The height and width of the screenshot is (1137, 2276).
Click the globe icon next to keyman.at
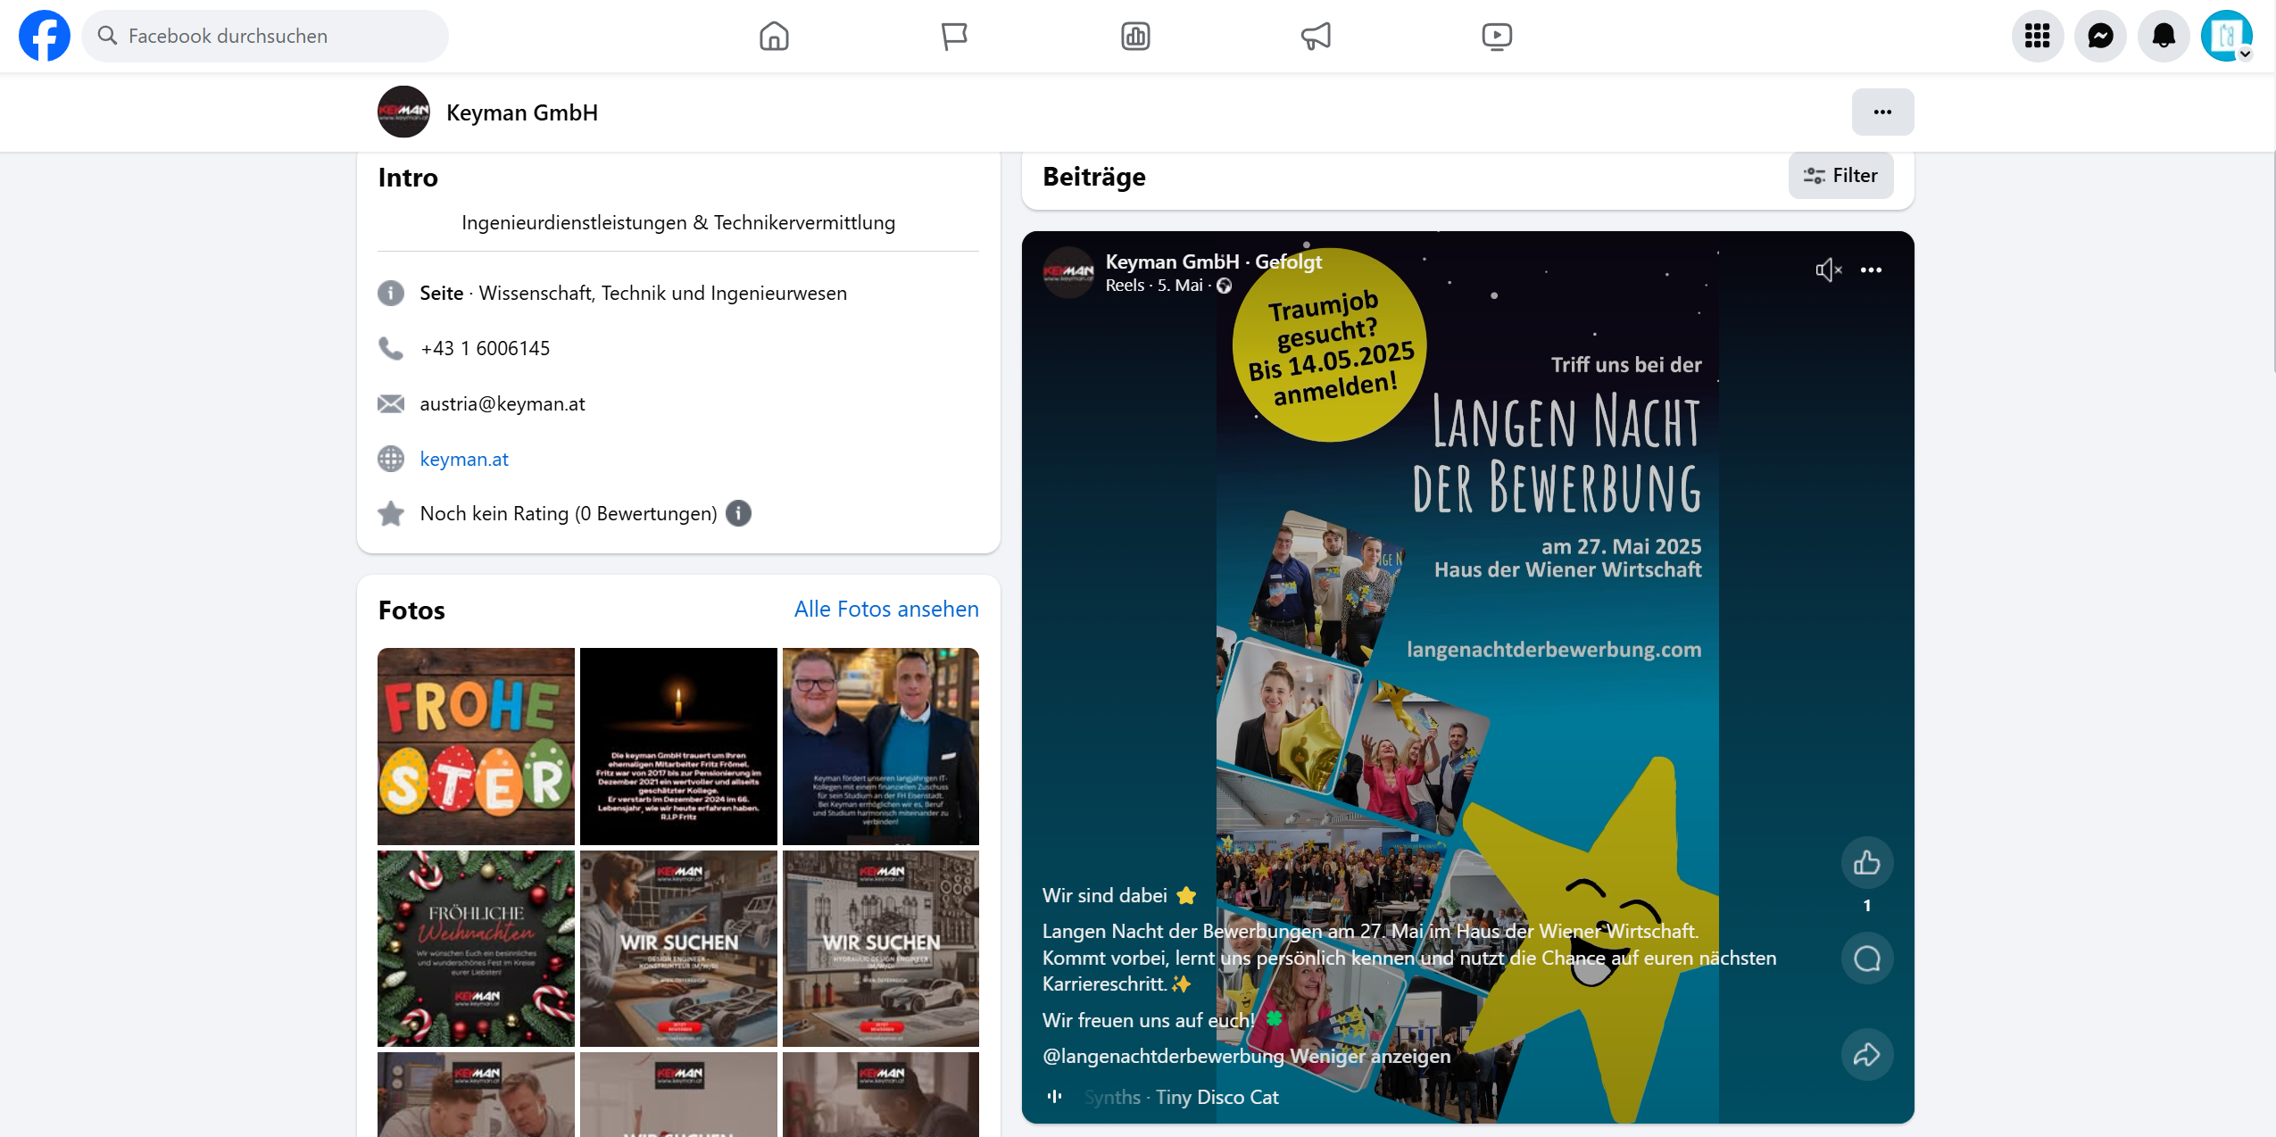click(x=391, y=459)
